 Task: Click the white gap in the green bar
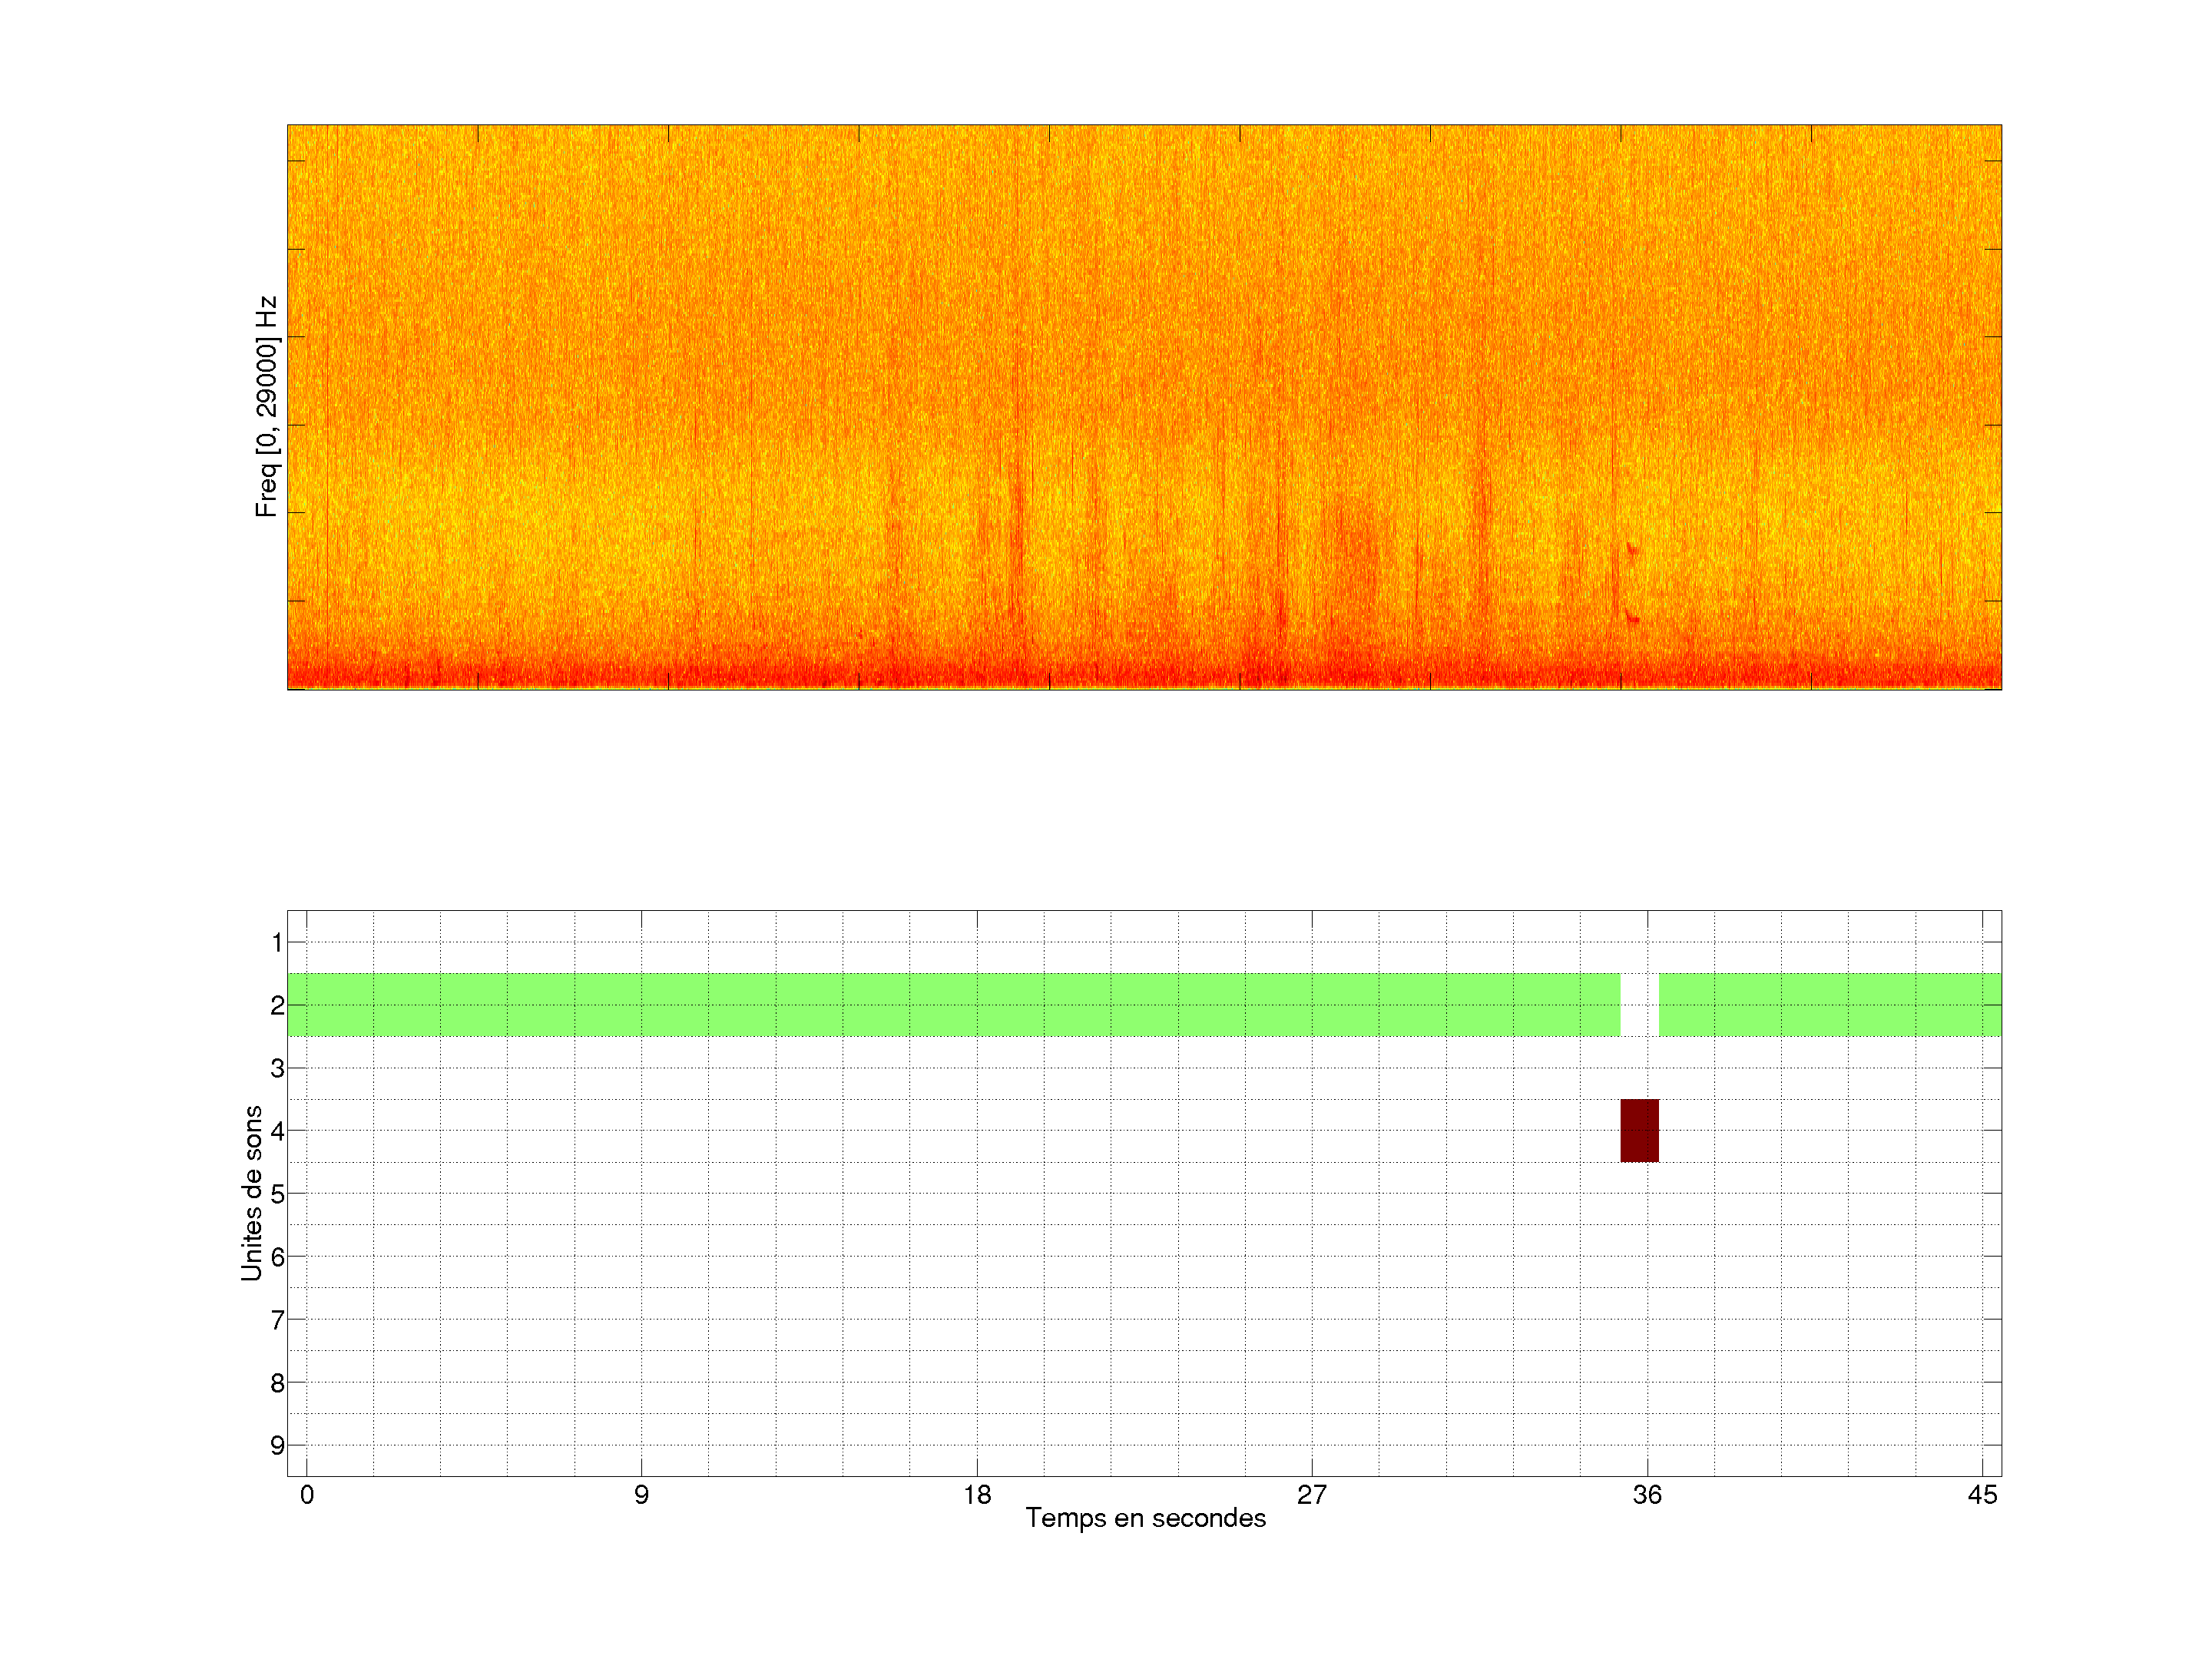(x=1639, y=1004)
